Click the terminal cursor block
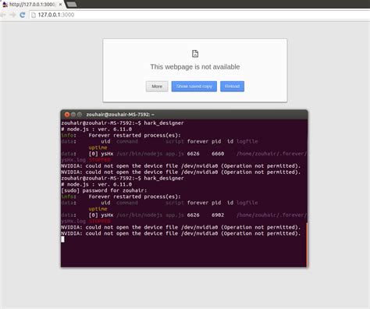Image resolution: width=370 pixels, height=309 pixels. click(62, 240)
